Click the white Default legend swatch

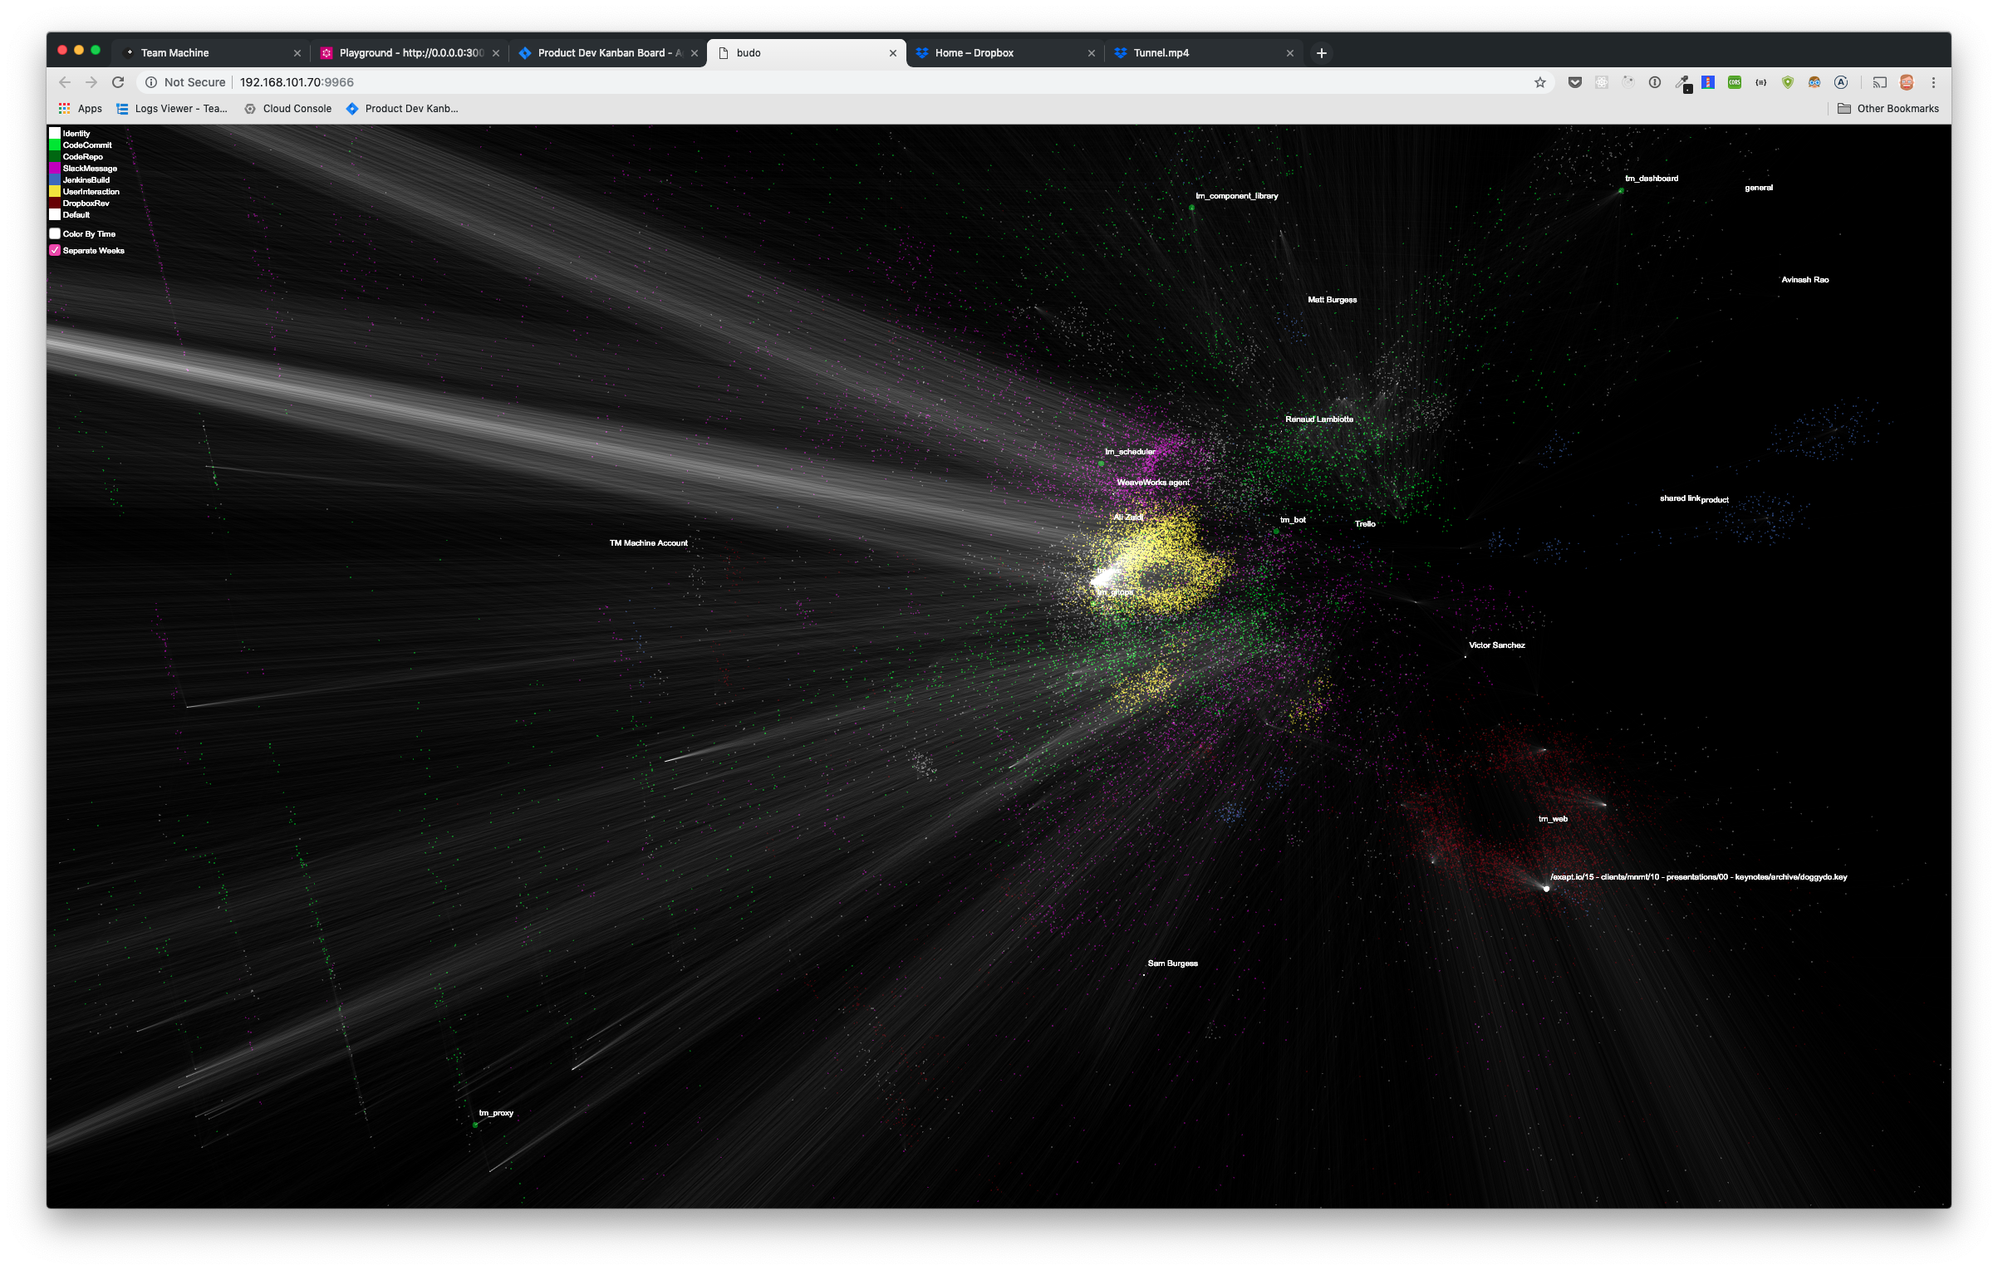point(55,214)
